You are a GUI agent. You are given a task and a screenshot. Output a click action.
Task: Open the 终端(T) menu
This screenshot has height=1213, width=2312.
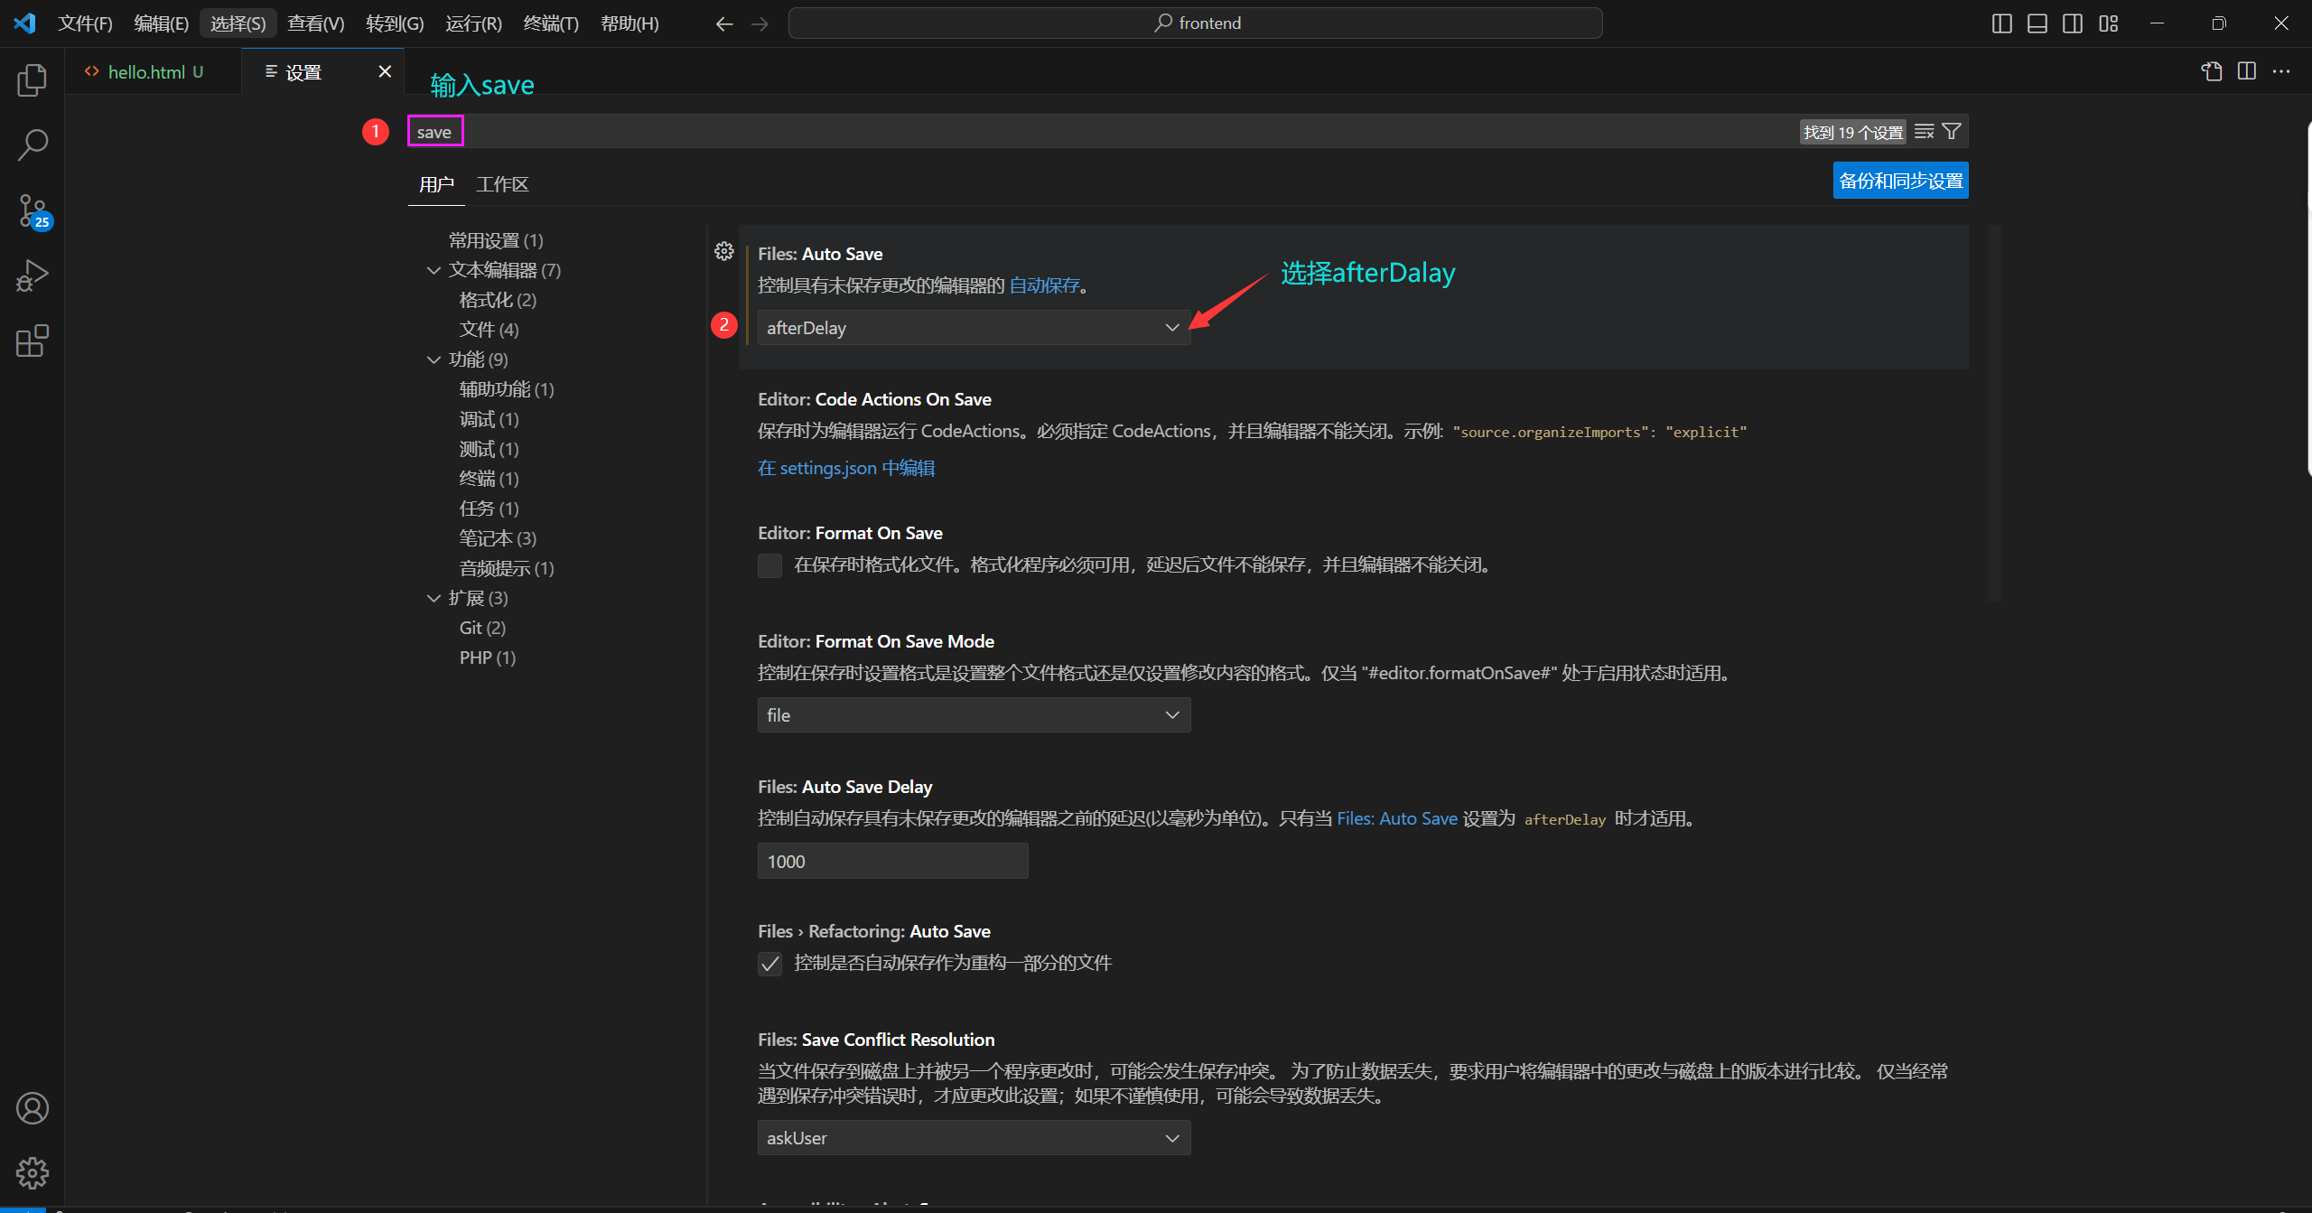(x=551, y=23)
